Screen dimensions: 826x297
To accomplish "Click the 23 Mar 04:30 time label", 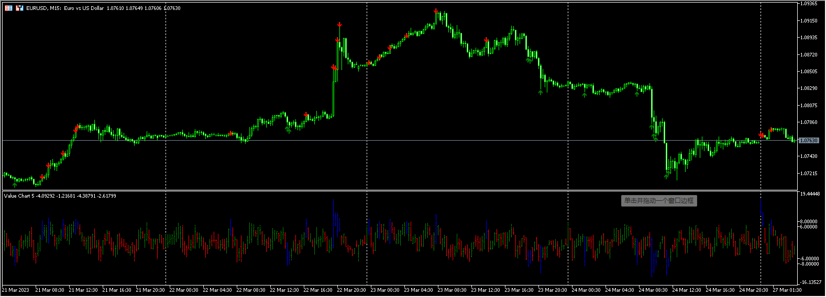I will [418, 290].
